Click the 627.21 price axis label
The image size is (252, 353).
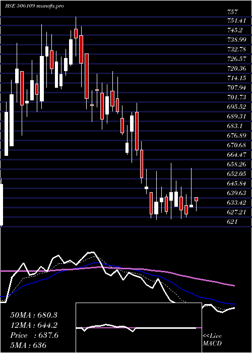236,212
